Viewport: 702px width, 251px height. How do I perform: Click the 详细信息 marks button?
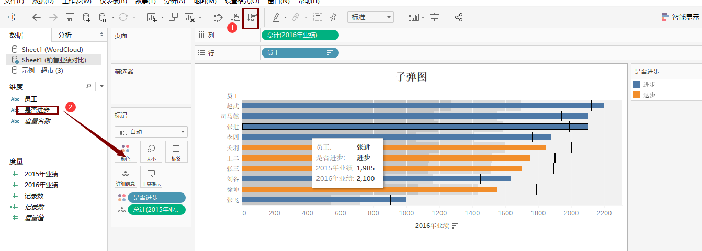pos(126,177)
